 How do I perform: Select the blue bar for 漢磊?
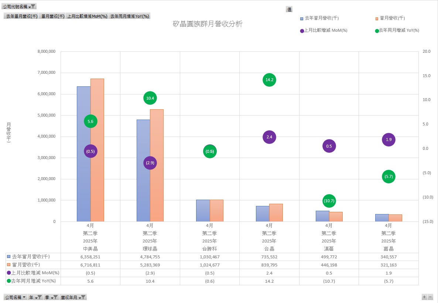click(x=322, y=216)
